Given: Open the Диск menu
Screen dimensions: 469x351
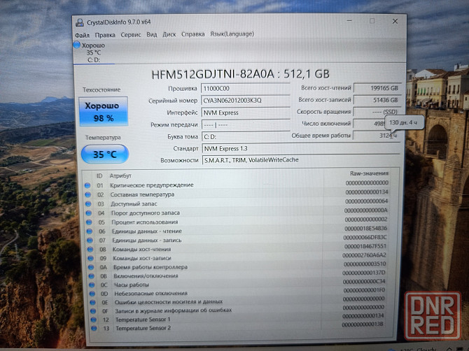Looking at the screenshot, I should point(169,34).
